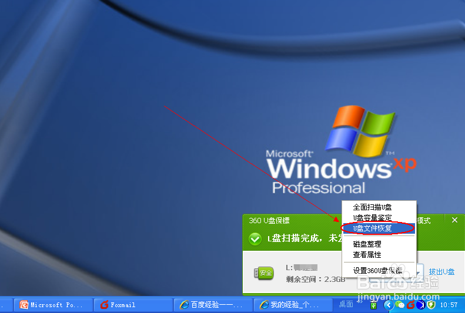
Task: Open the dropdown arrow beside 拔出U盘
Action: (419, 272)
